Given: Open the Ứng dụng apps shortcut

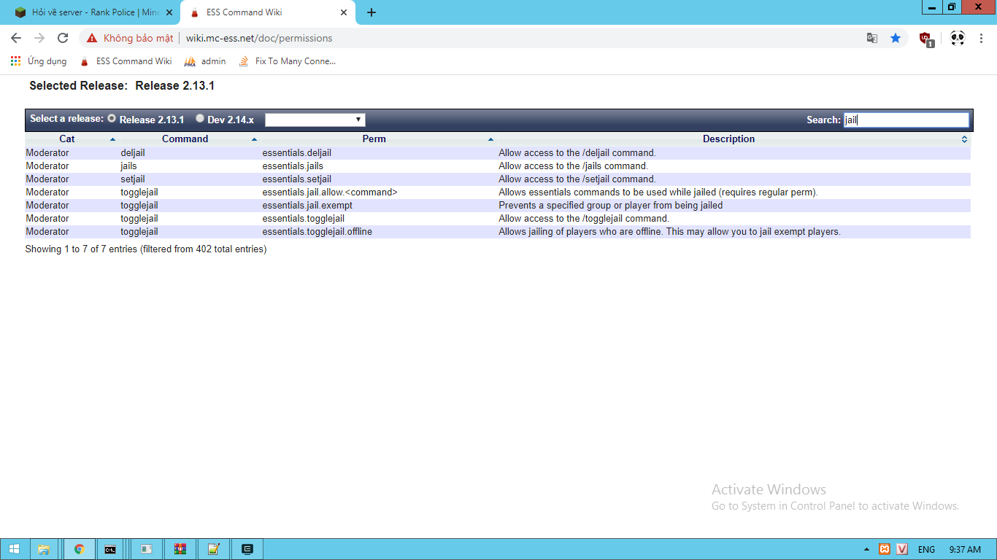Looking at the screenshot, I should [39, 61].
